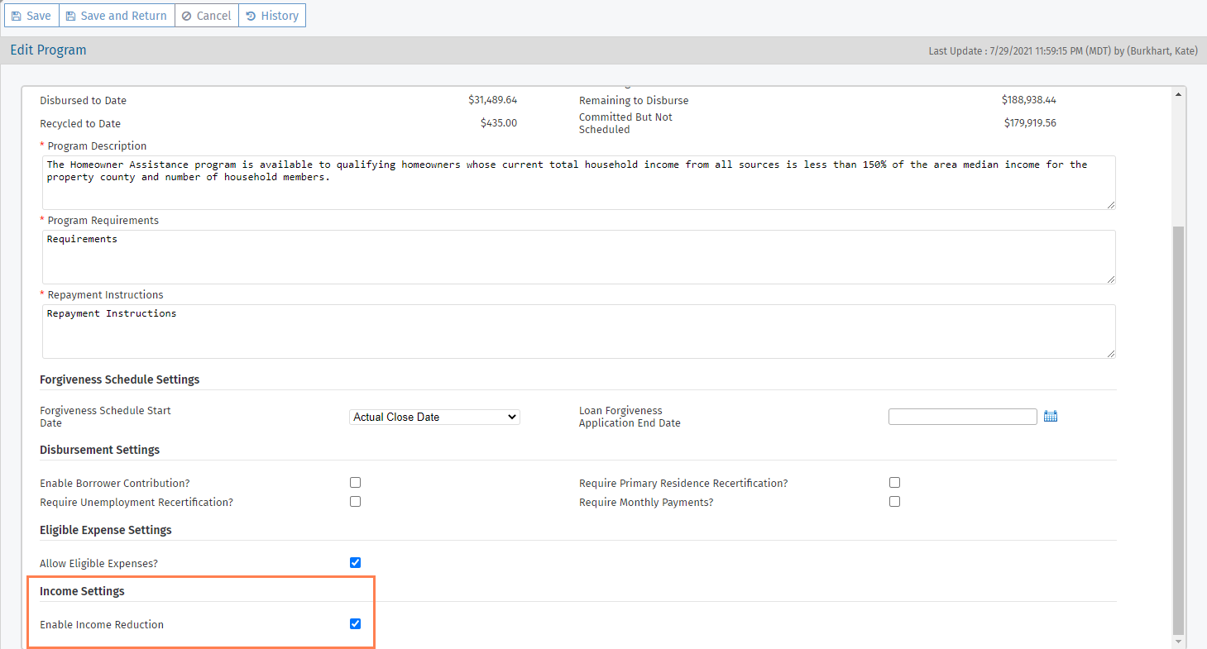This screenshot has height=649, width=1207.
Task: Click the Cancel button
Action: point(207,16)
